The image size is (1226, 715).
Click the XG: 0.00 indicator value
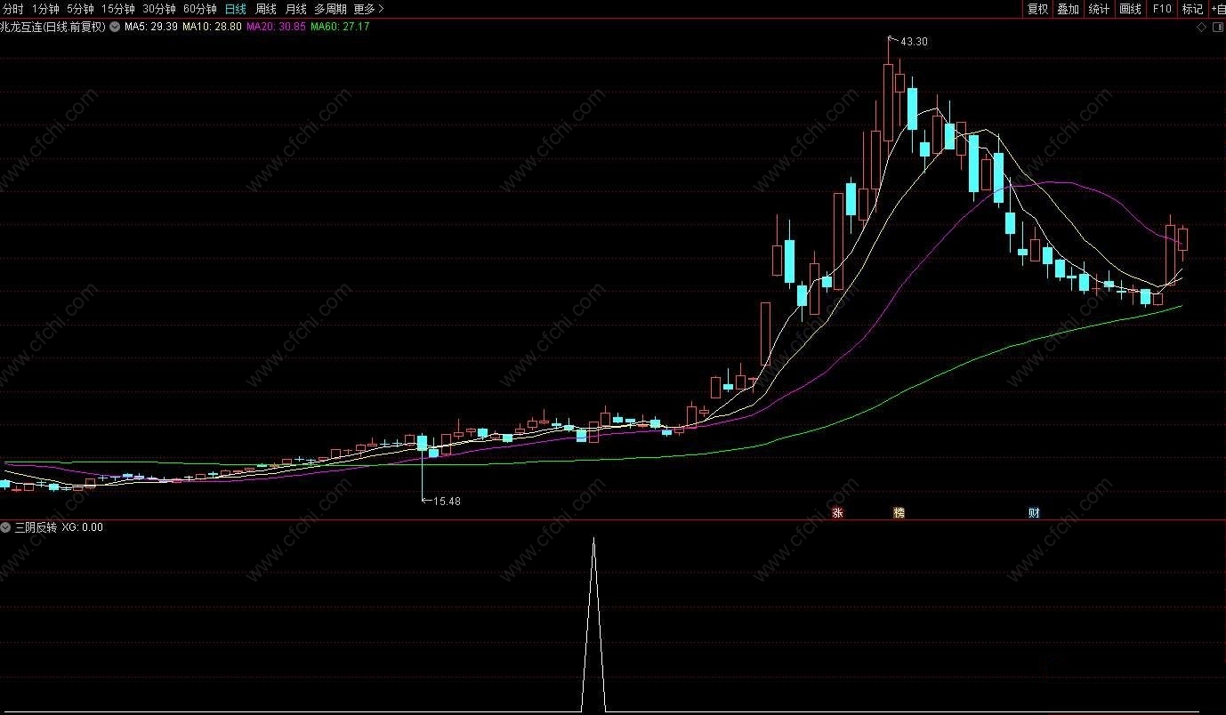[83, 527]
